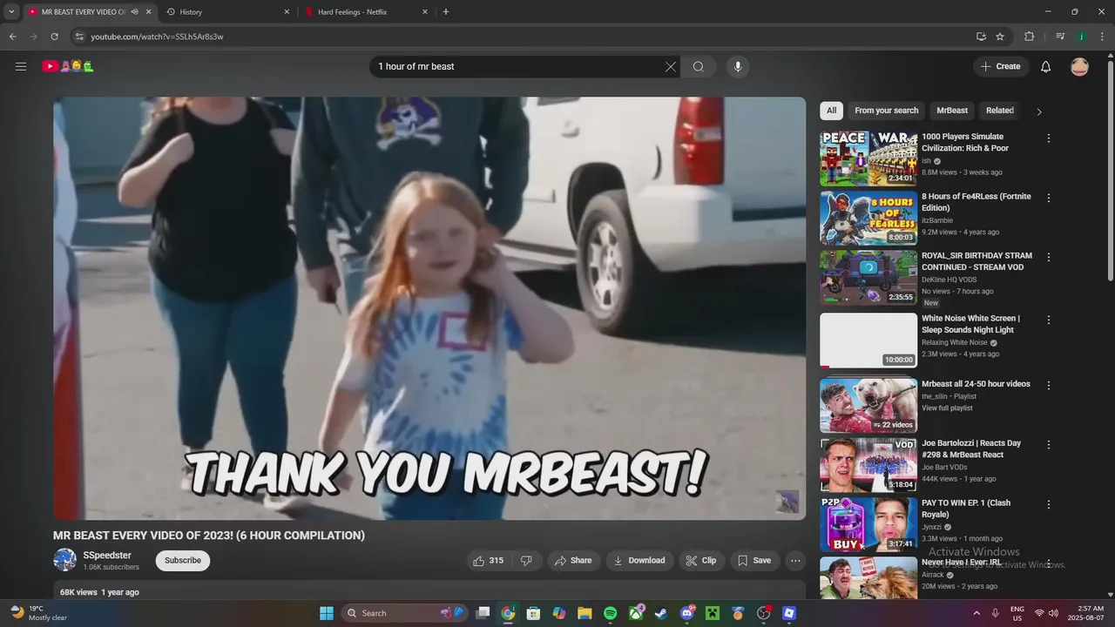This screenshot has width=1115, height=627.
Task: Open Chrome tab search dropdown
Action: click(11, 12)
